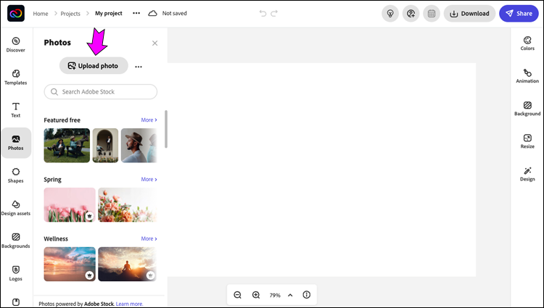Viewport: 544px width, 308px height.
Task: Open the Resize tool
Action: [527, 141]
